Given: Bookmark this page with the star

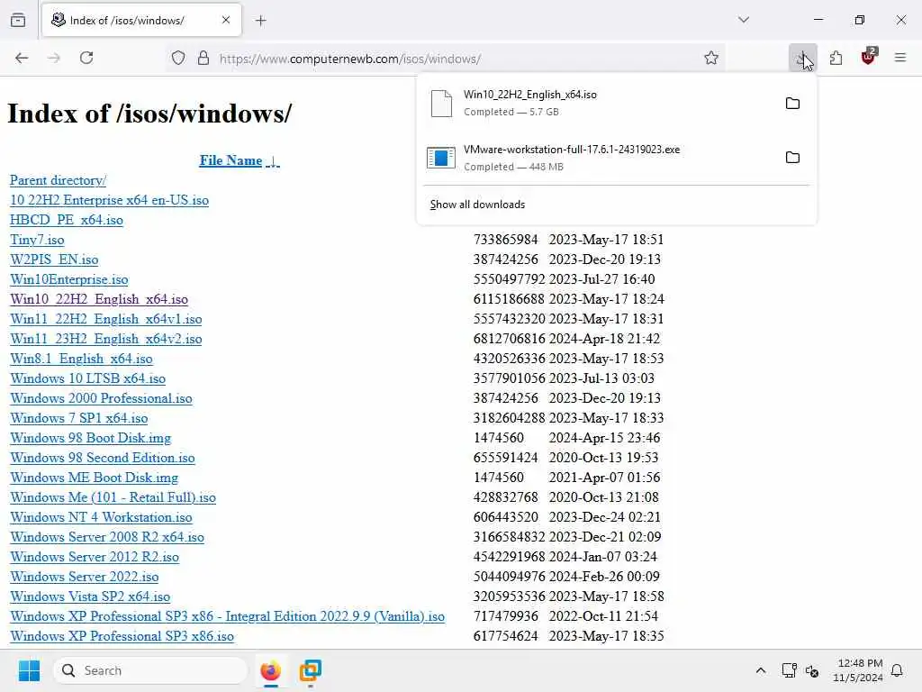Looking at the screenshot, I should coord(711,59).
